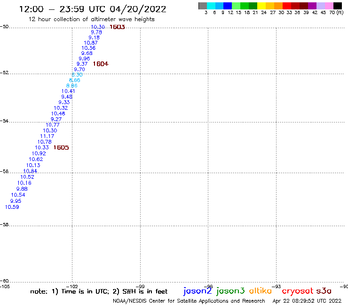Click the 10.92 wave height value

click(x=39, y=154)
